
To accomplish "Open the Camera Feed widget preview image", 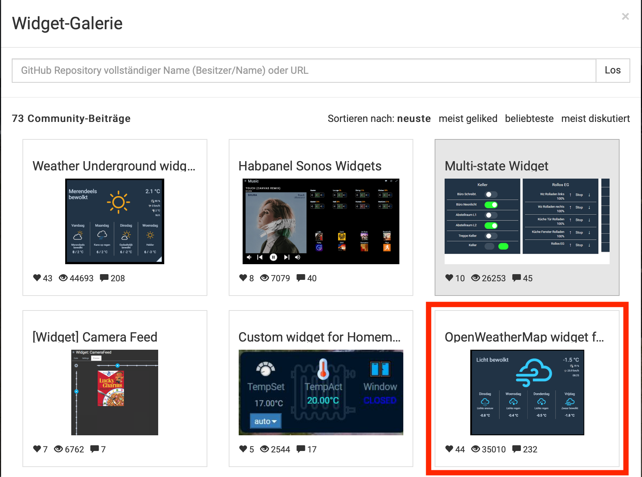I will 115,393.
